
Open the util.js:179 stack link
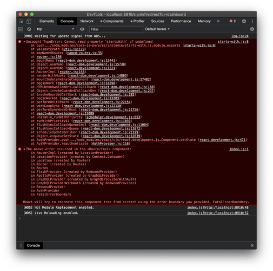pyautogui.click(x=74, y=49)
